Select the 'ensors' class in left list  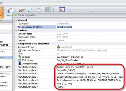pos(3,76)
